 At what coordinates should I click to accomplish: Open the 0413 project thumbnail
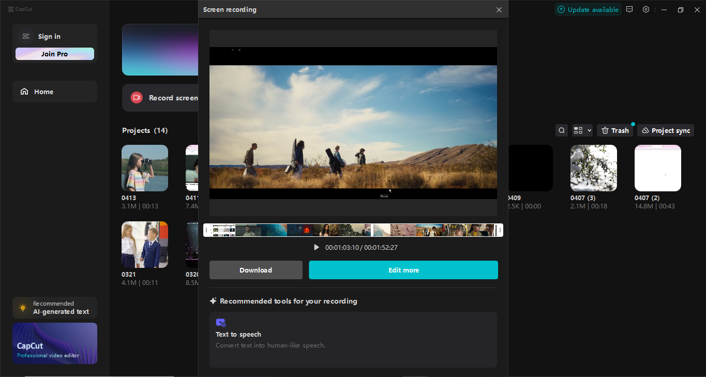(x=144, y=168)
